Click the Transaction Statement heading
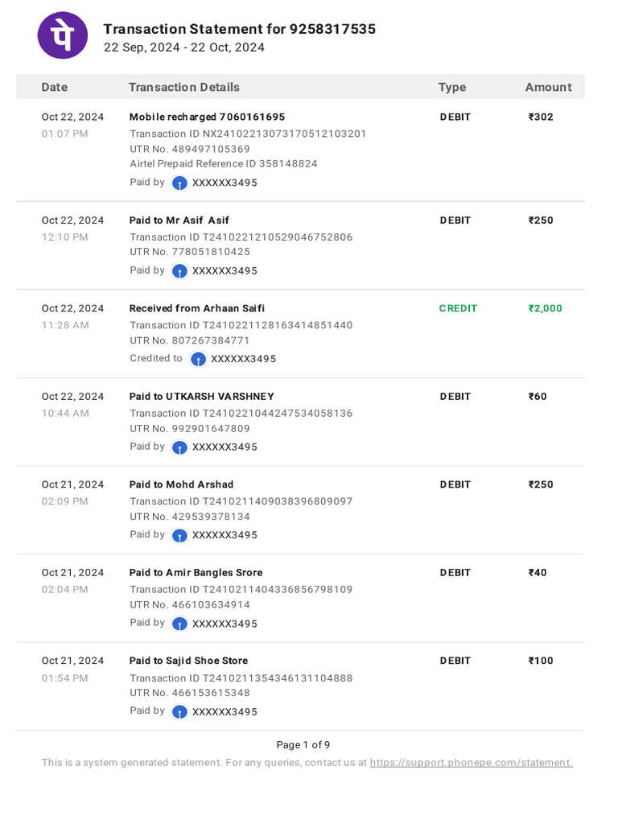Viewport: 618px width, 824px height. pyautogui.click(x=240, y=29)
